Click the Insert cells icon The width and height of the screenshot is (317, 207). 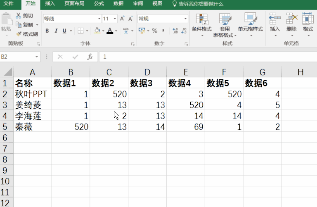[x=275, y=19]
